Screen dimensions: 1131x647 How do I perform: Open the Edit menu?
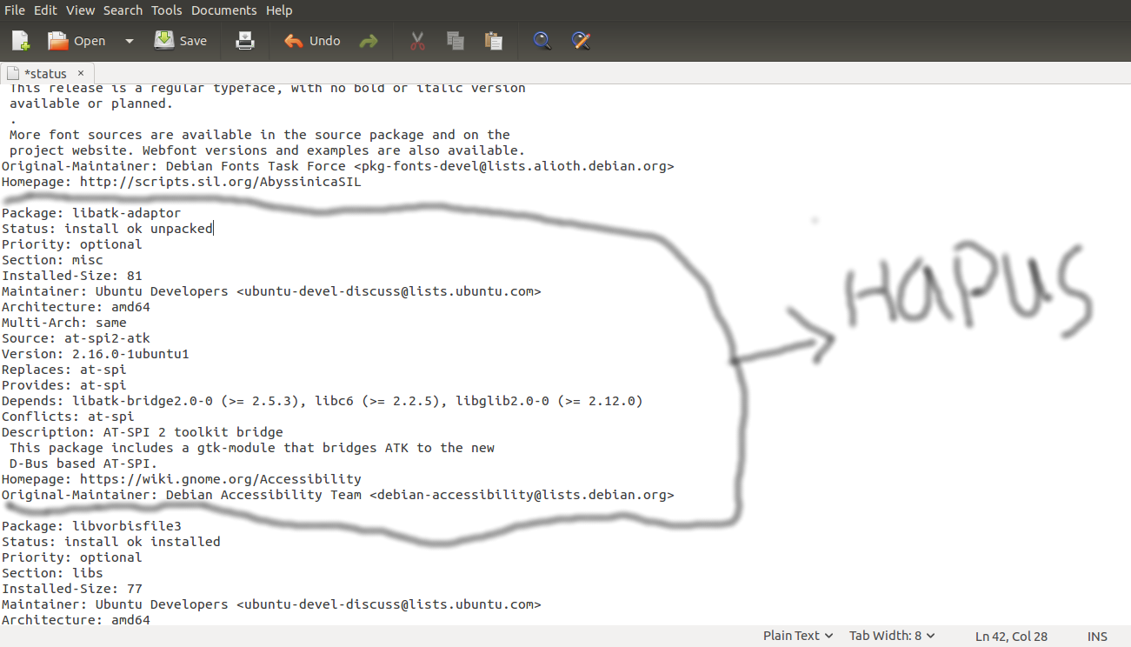45,10
